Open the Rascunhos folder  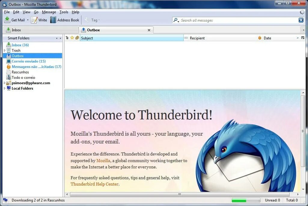point(20,72)
